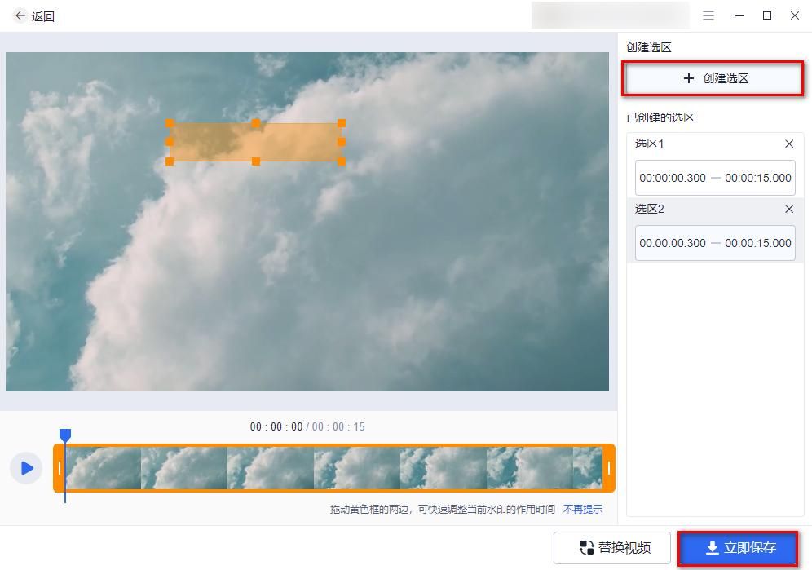Click right-middle handle of orange selection
This screenshot has width=812, height=570.
click(x=342, y=142)
